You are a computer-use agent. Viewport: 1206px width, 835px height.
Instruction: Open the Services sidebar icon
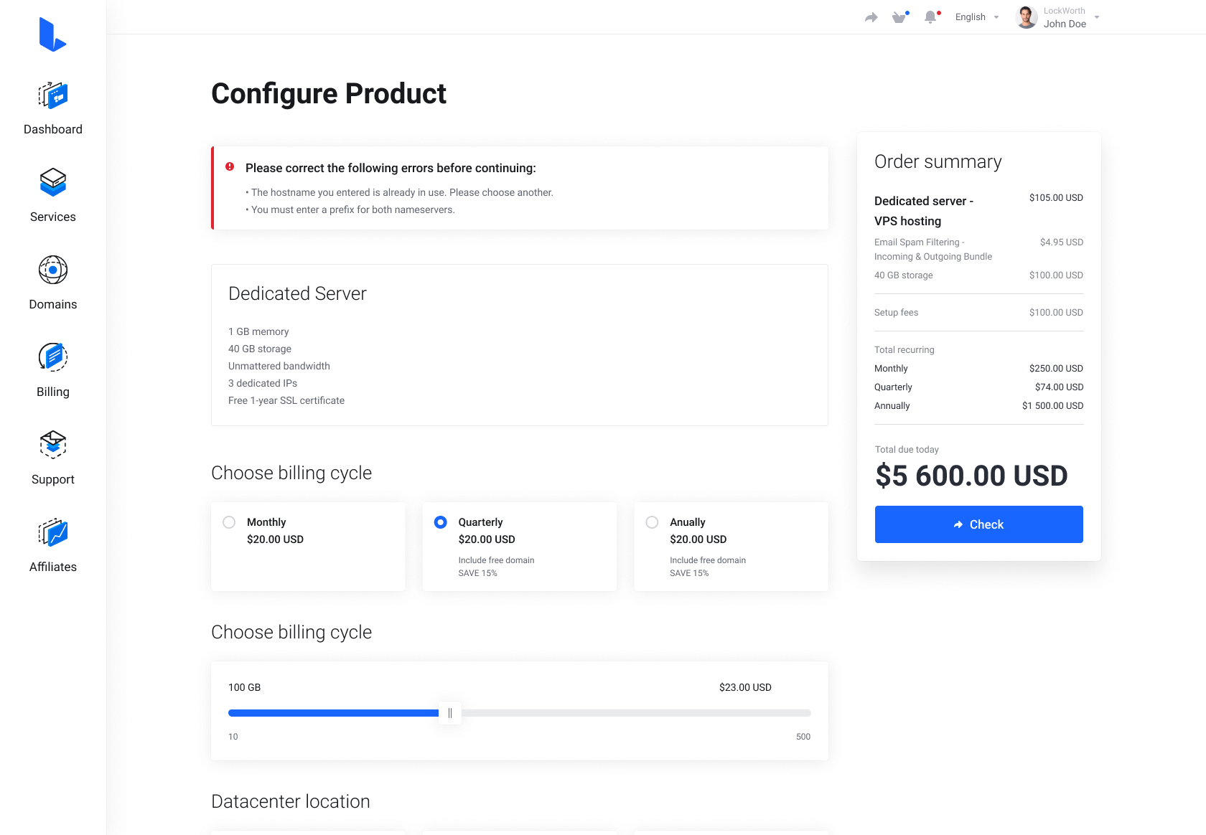coord(53,182)
